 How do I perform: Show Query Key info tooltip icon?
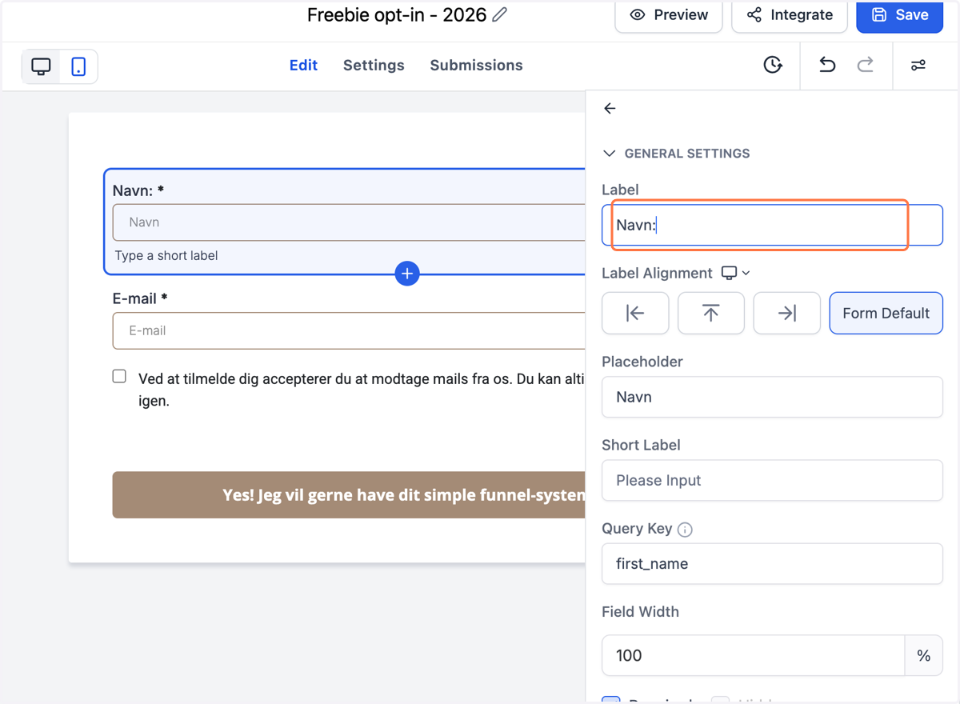point(685,530)
